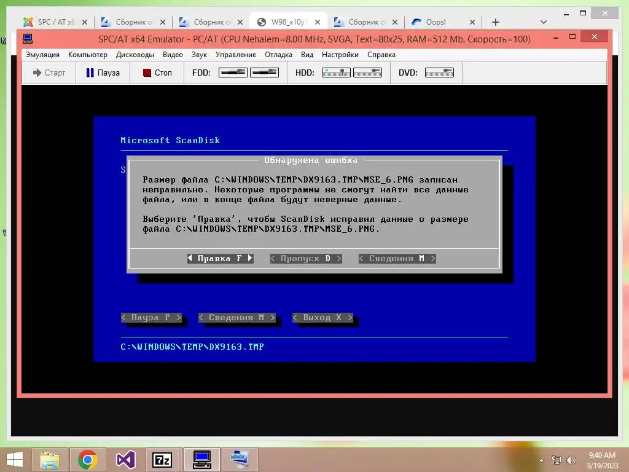The width and height of the screenshot is (629, 472).
Task: Close the SPC / AT x6 tab
Action: coord(85,22)
